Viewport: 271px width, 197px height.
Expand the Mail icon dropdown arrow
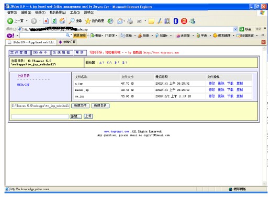[124, 21]
